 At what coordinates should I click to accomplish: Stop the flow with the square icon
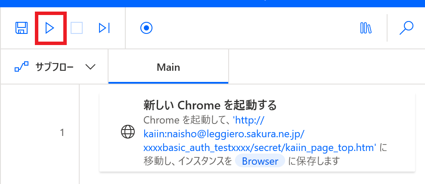pyautogui.click(x=77, y=28)
